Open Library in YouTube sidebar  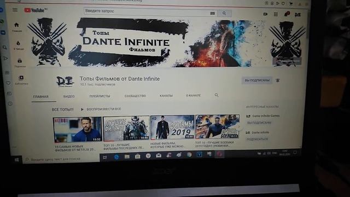click(x=21, y=80)
